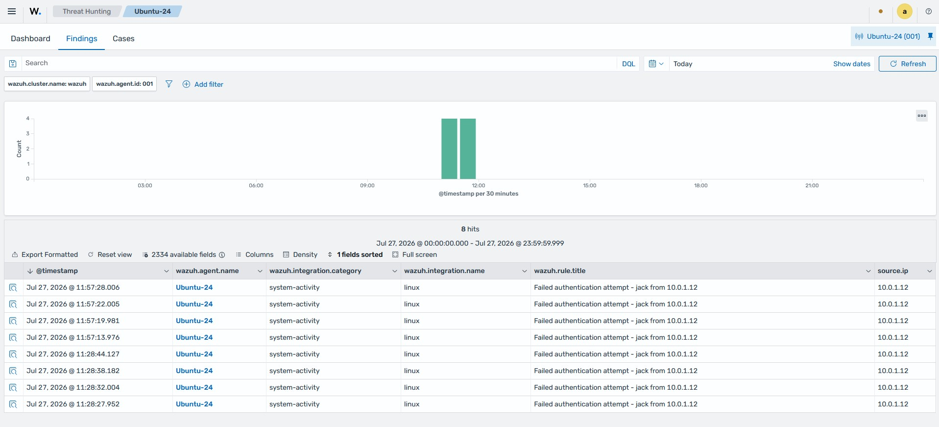Switch to the Cases tab
The height and width of the screenshot is (427, 939).
click(123, 39)
